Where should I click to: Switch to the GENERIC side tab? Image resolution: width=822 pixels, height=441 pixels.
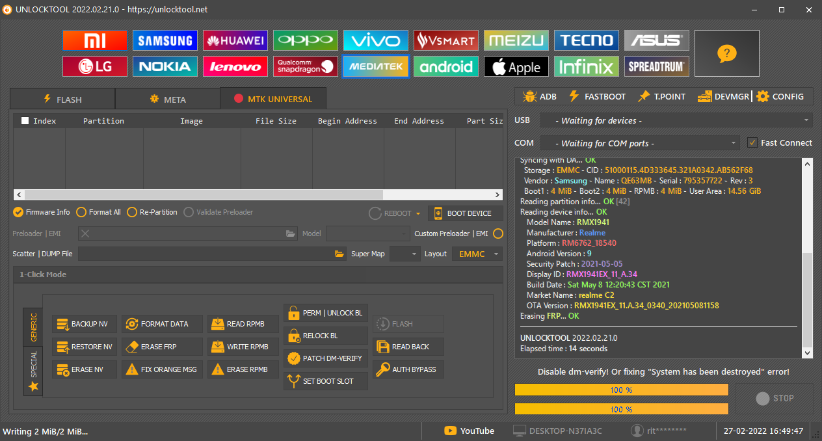(x=33, y=327)
